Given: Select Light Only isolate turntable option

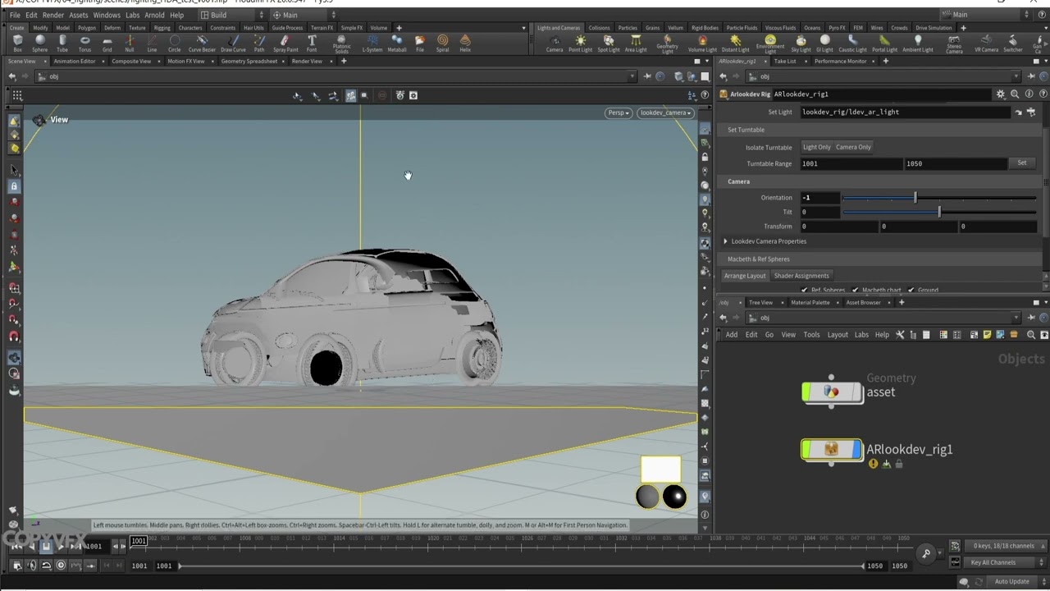Looking at the screenshot, I should (x=816, y=147).
